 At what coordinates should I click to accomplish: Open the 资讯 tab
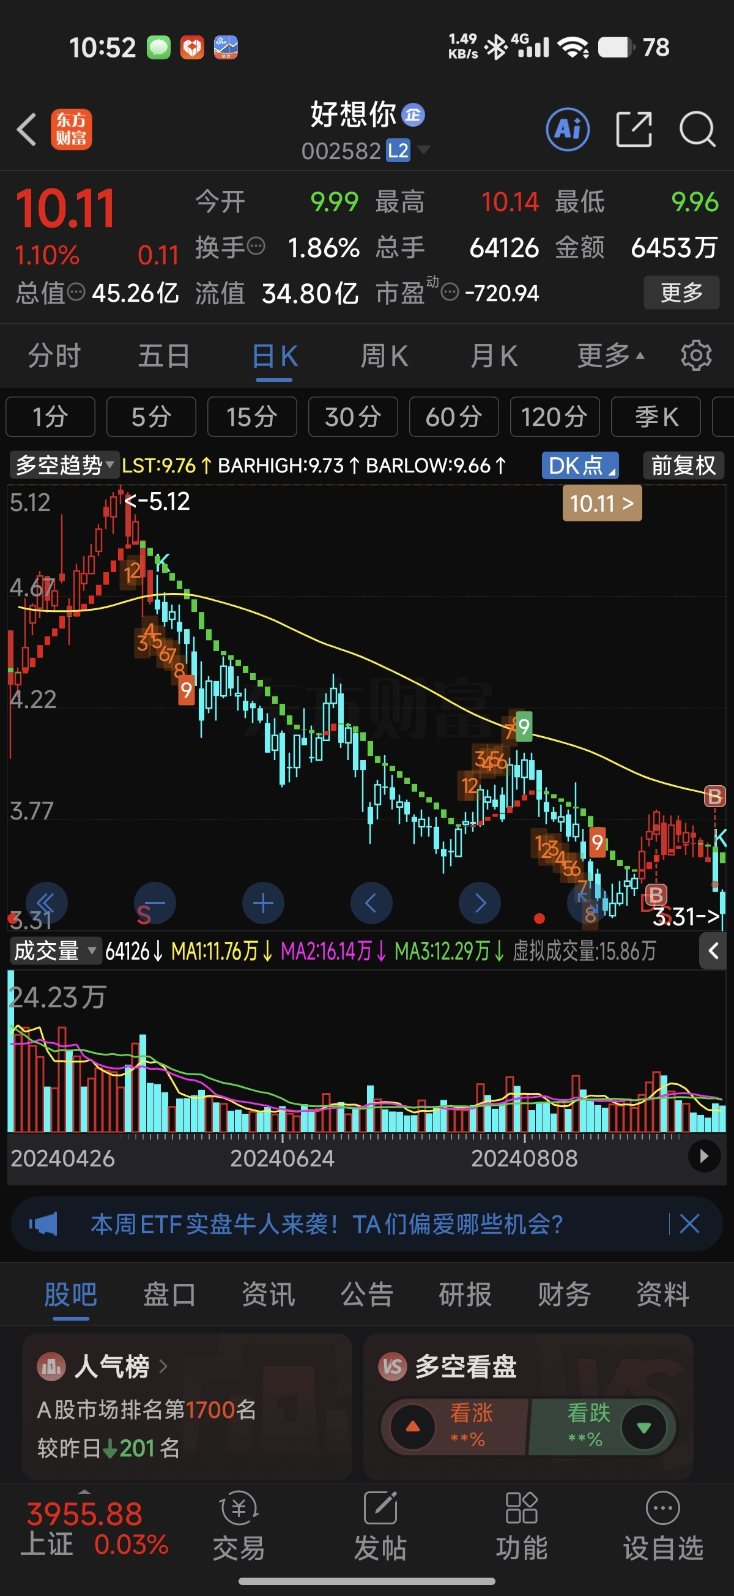pos(268,1294)
